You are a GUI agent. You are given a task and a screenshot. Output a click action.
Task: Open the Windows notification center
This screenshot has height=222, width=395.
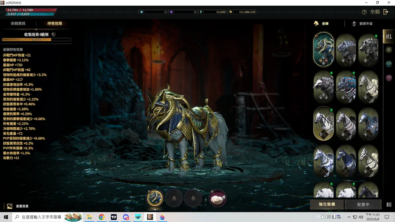tap(387, 217)
